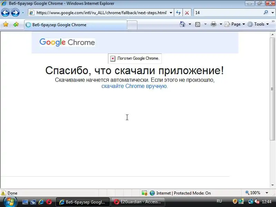Refresh the page with the Refresh icon

point(178,13)
